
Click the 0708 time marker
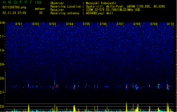tap(137, 24)
